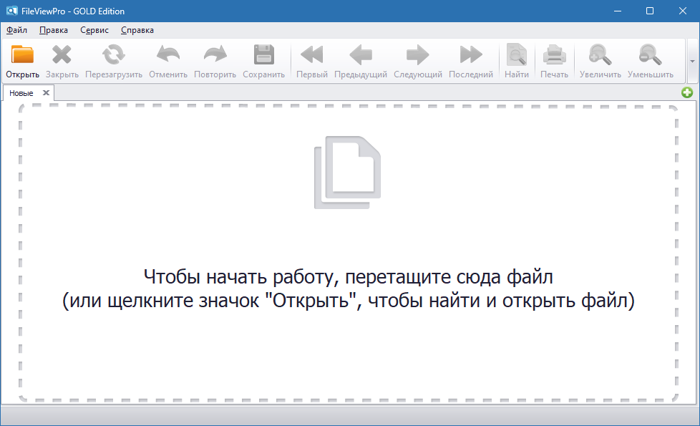This screenshot has height=426, width=700.
Task: Close the FileViewPro window
Action: coord(683,11)
